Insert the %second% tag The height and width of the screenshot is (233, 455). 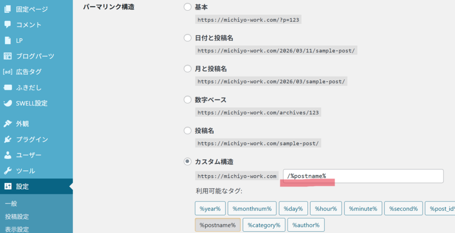click(x=403, y=209)
